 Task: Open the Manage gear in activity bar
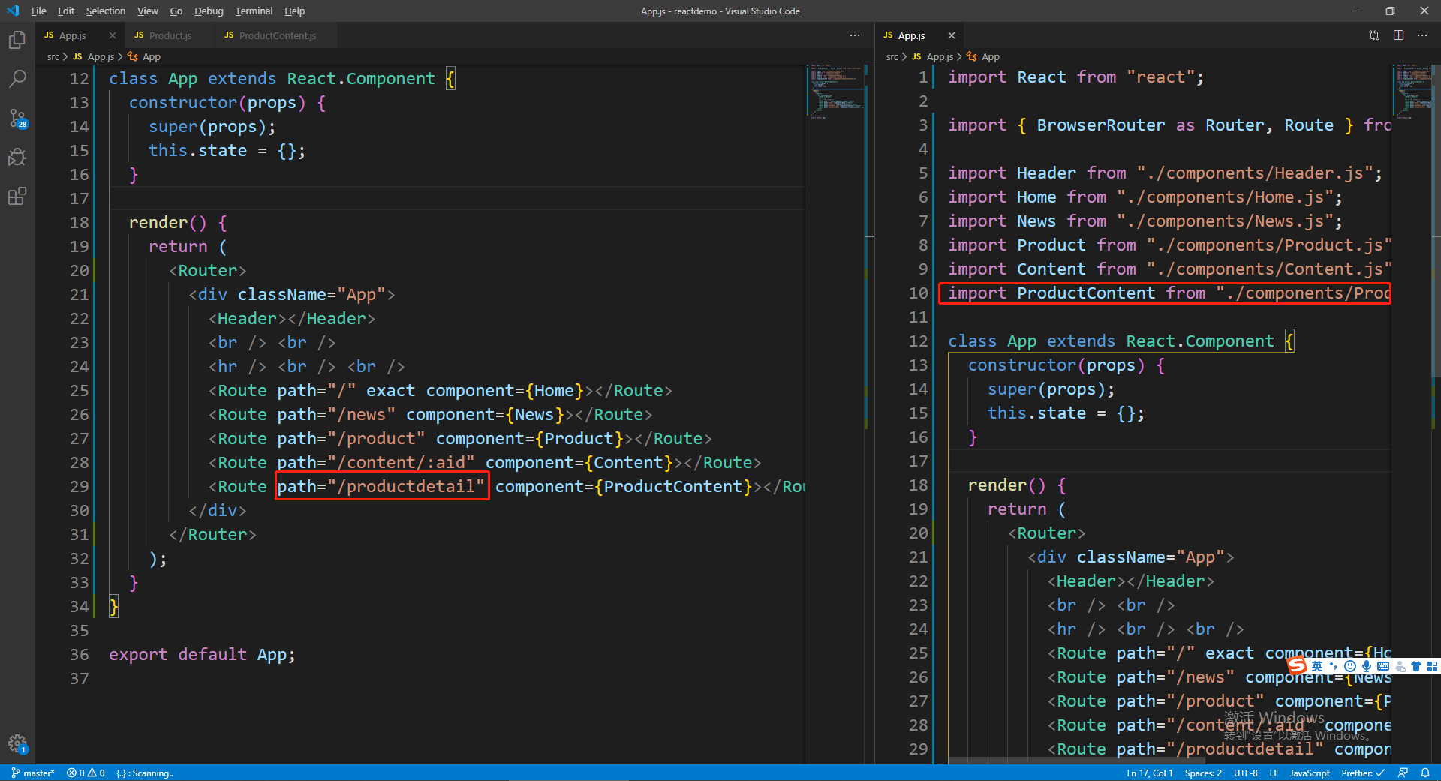[17, 744]
